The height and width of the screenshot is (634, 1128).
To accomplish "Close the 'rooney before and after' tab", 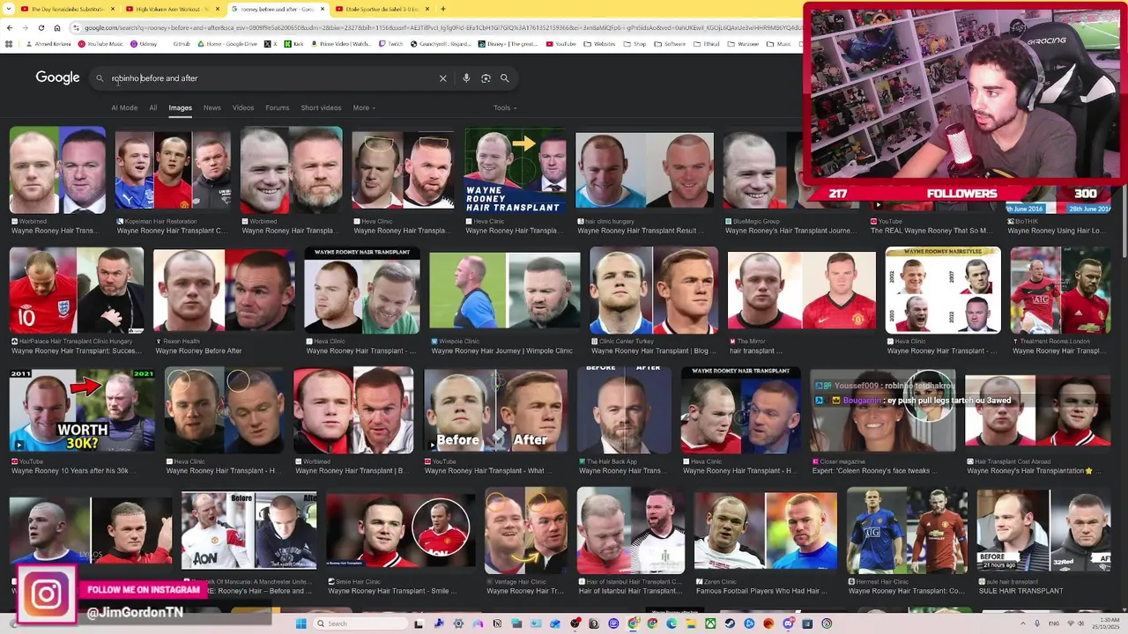I will pyautogui.click(x=323, y=9).
